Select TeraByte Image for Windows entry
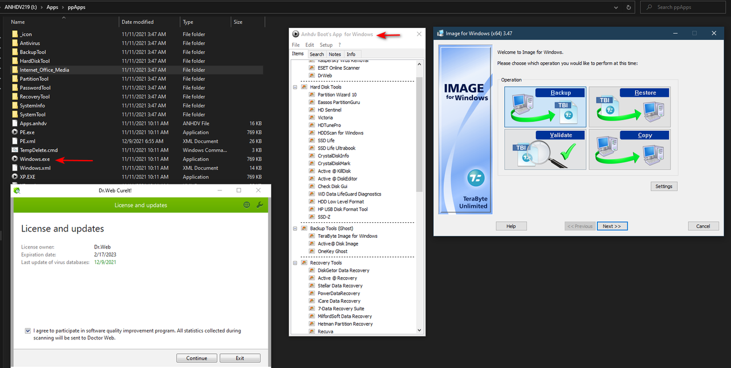This screenshot has height=368, width=731. pos(347,236)
